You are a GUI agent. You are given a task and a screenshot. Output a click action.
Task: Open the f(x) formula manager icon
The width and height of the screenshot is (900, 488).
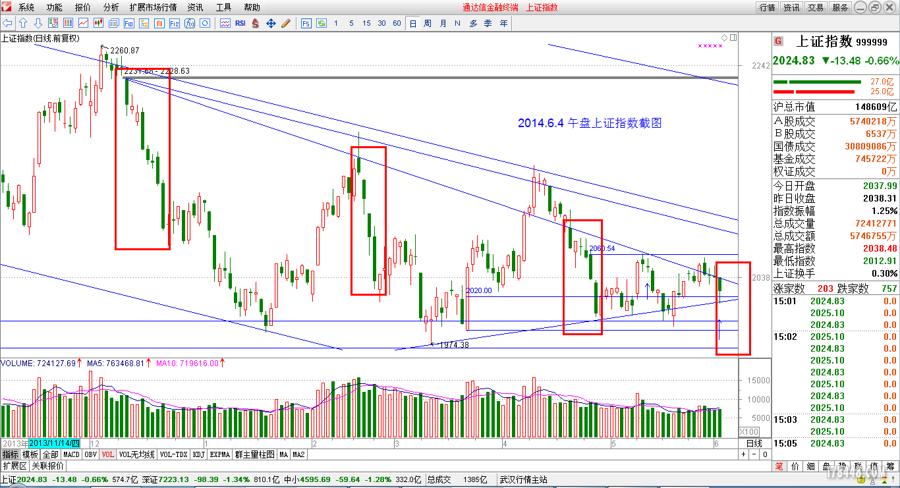coord(190,23)
